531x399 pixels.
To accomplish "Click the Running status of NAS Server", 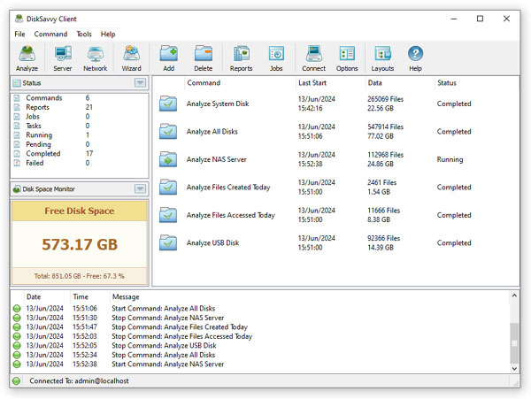I will pos(450,159).
